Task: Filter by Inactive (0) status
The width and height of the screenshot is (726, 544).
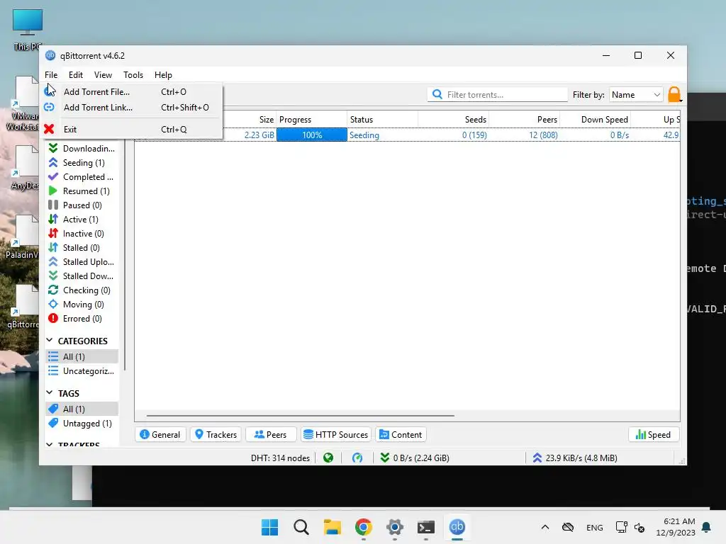Action: (x=82, y=234)
